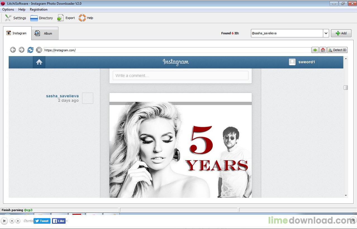Click the Detect ID button
Screen dimensions: 357x229
click(x=337, y=50)
